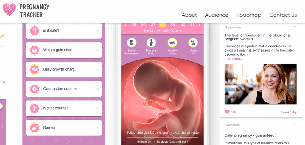The width and height of the screenshot is (305, 145).
Task: Click the Weight gain chart scale icon
Action: [x=35, y=50]
